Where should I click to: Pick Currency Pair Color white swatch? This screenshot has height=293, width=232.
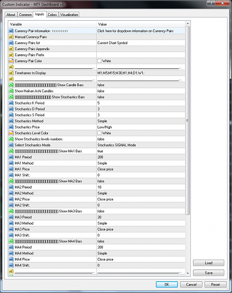tap(100, 61)
